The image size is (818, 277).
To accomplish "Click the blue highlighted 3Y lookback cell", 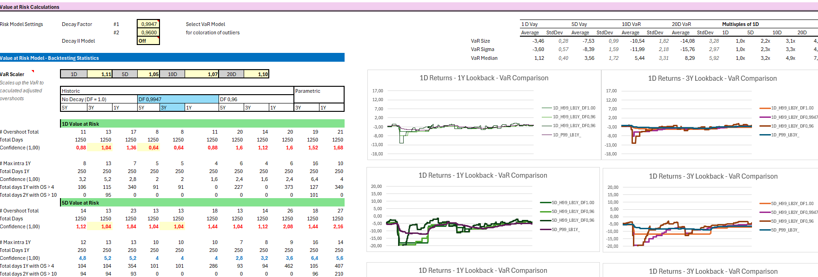I will (x=172, y=108).
